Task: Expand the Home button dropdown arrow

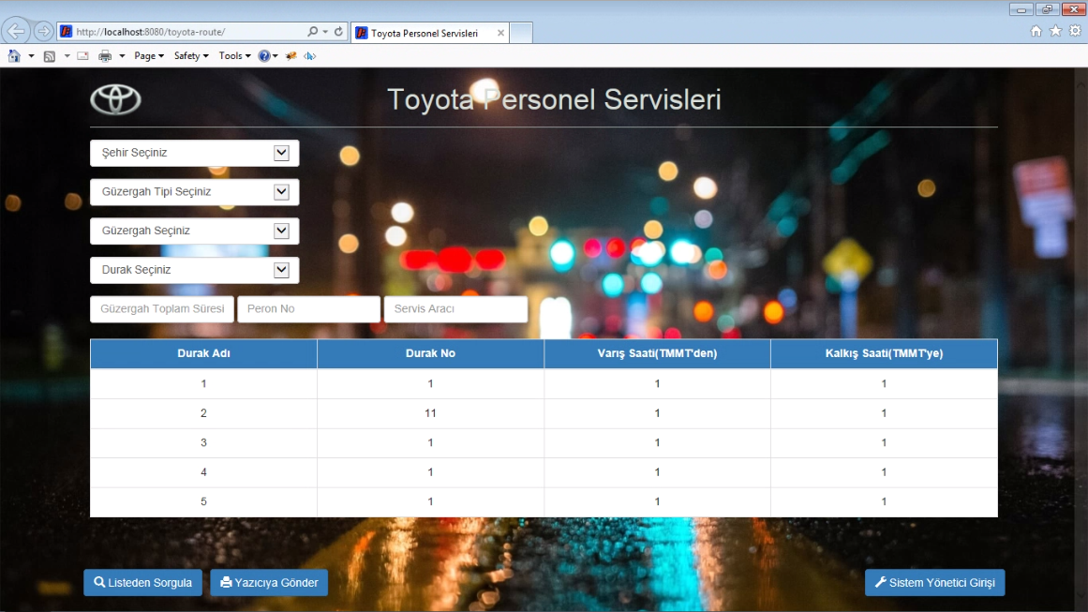Action: coord(31,56)
